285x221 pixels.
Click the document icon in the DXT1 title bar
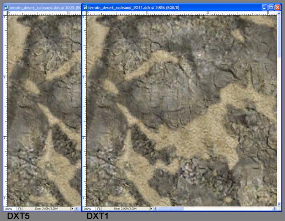[x=86, y=7]
